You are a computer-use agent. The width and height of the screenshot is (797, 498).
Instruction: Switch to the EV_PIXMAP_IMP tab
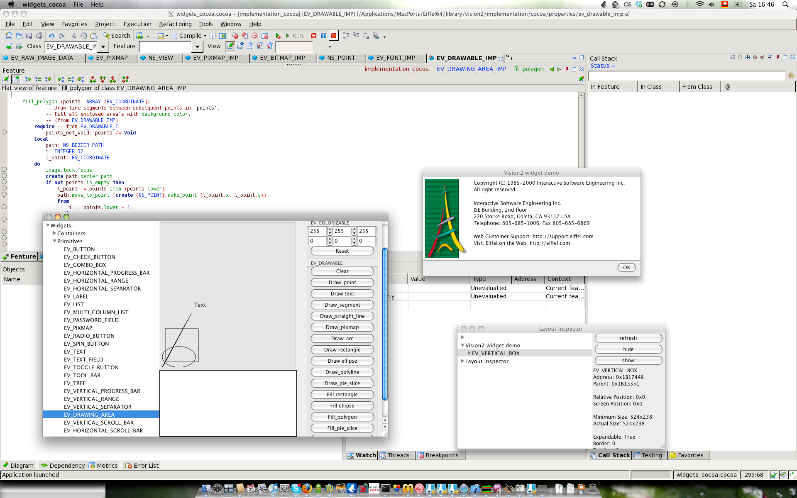tap(215, 58)
